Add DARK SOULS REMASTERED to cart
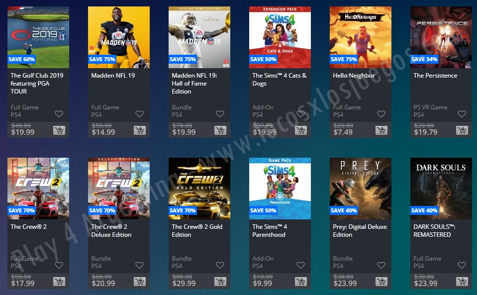 tap(462, 282)
